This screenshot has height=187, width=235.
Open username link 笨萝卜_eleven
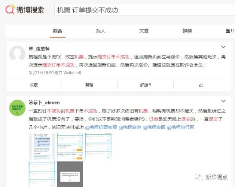[x=44, y=103]
